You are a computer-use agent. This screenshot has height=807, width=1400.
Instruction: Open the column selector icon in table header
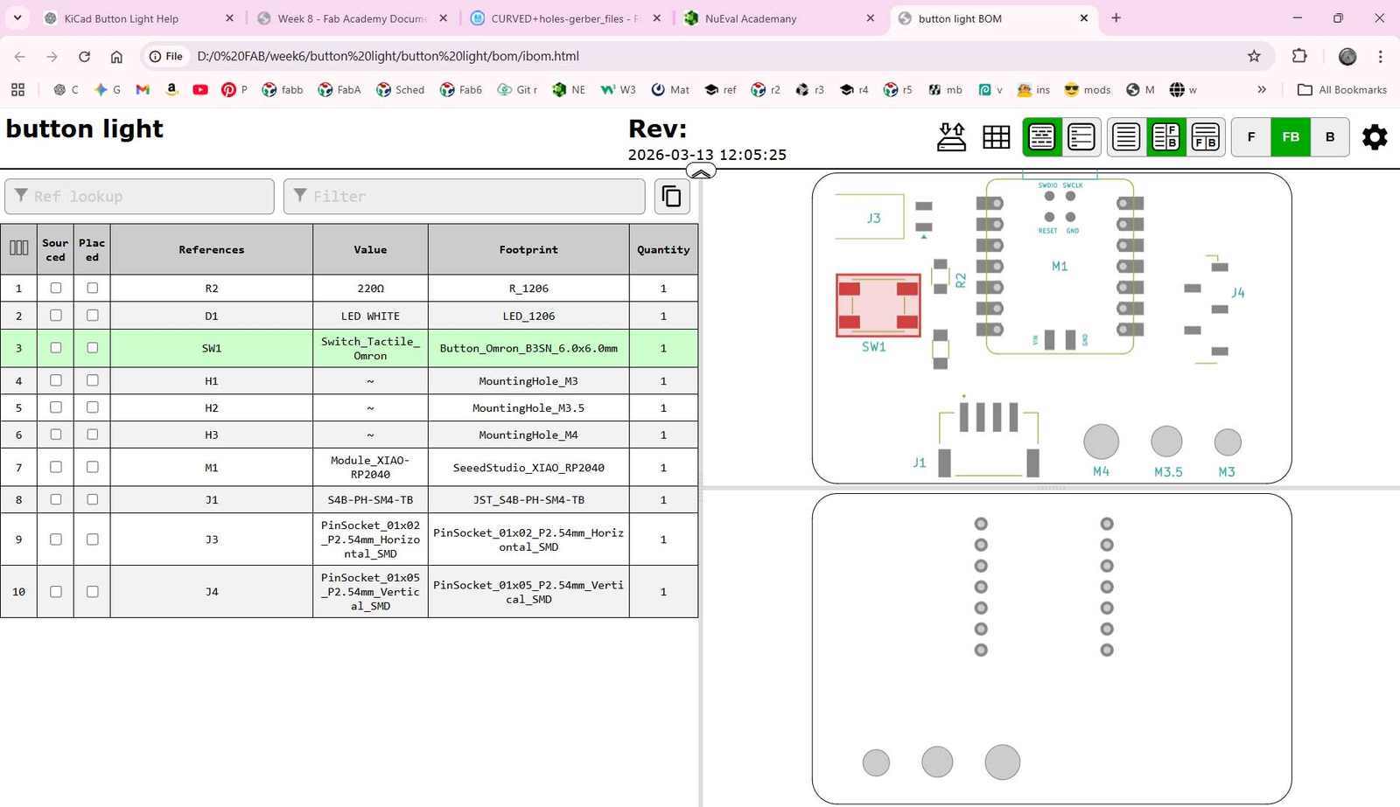(18, 249)
